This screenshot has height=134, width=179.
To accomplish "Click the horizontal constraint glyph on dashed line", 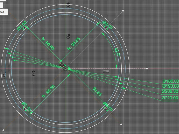I will click(x=106, y=71).
